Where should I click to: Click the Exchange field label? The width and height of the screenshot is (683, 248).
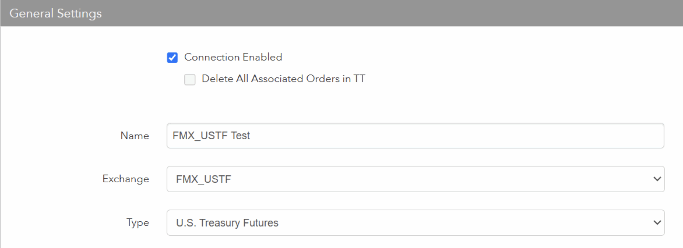click(x=126, y=179)
